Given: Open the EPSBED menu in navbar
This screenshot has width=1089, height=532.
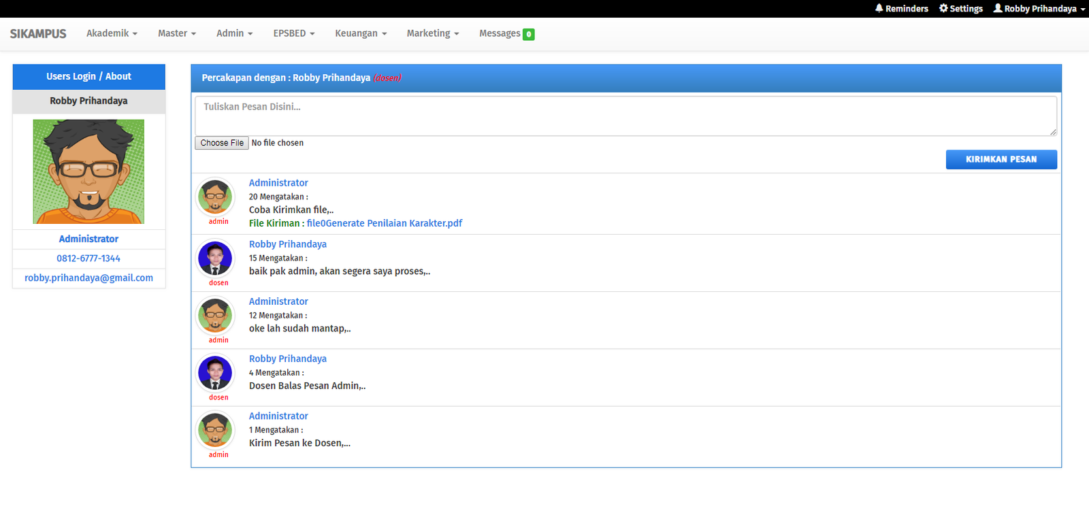Looking at the screenshot, I should (293, 33).
